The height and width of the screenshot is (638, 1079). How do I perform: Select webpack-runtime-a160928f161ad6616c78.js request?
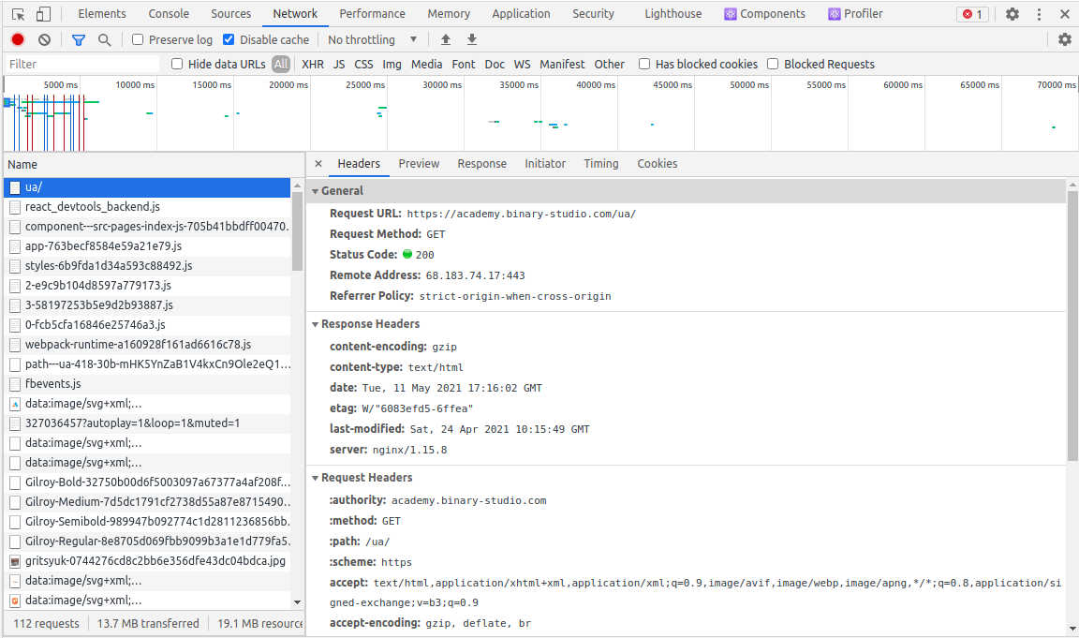tap(147, 344)
